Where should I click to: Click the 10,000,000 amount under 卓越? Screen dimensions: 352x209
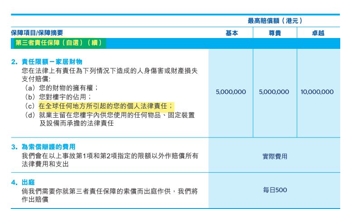317,92
